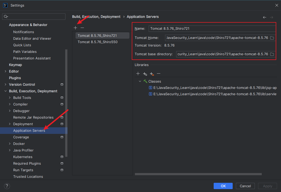Click project-level icon beside Required Plugins

click(x=62, y=163)
